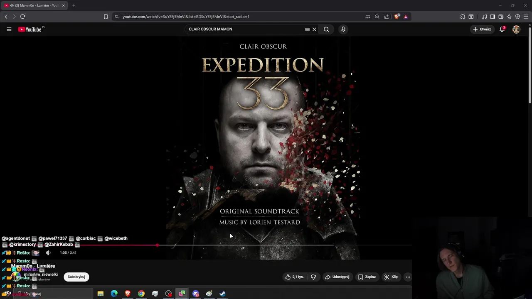Open the tab search icon in toolbar
532x299 pixels.
(x=471, y=17)
